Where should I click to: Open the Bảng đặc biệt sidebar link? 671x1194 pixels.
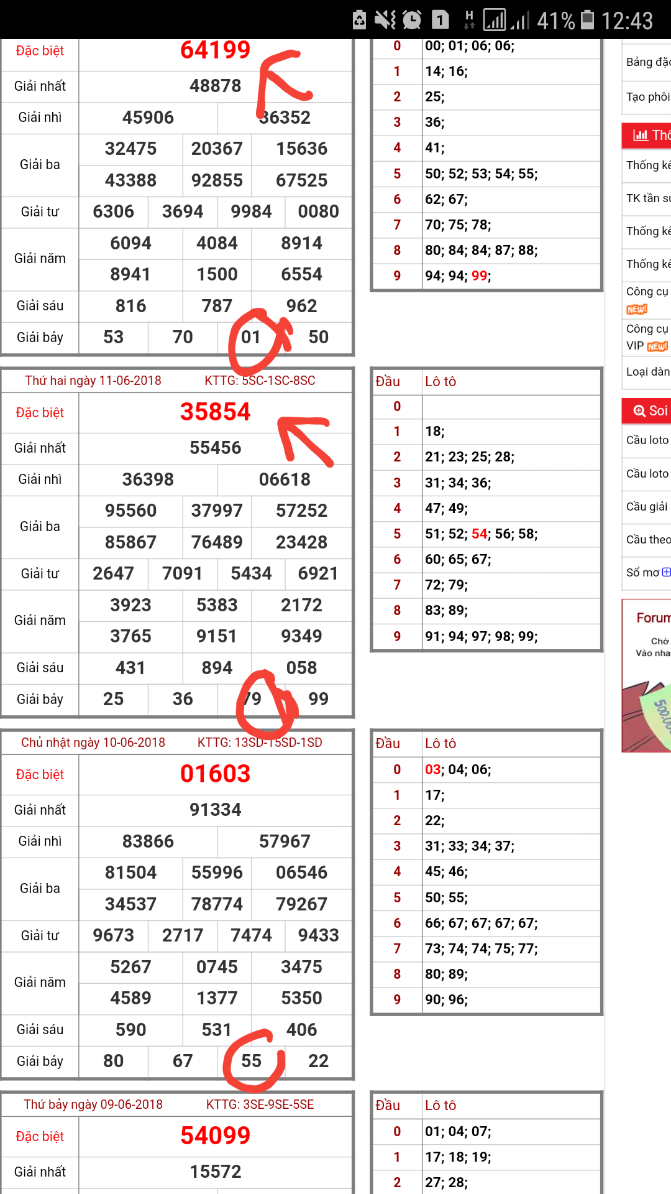647,62
